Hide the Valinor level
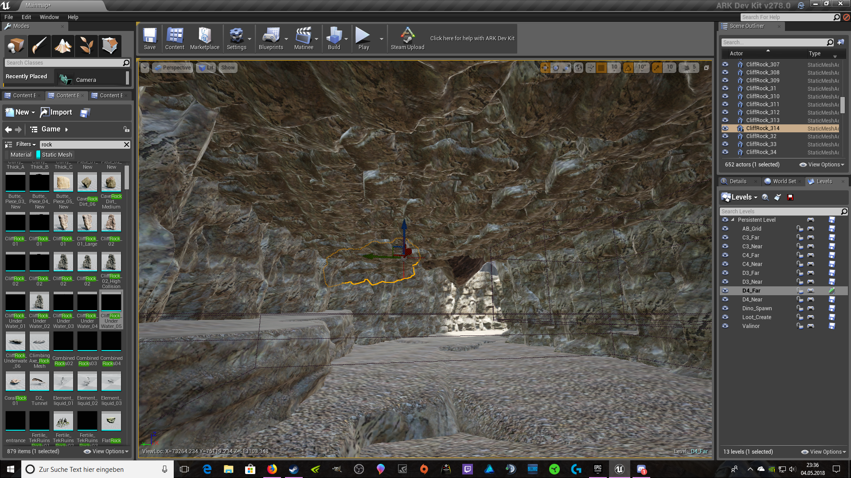 coord(725,326)
